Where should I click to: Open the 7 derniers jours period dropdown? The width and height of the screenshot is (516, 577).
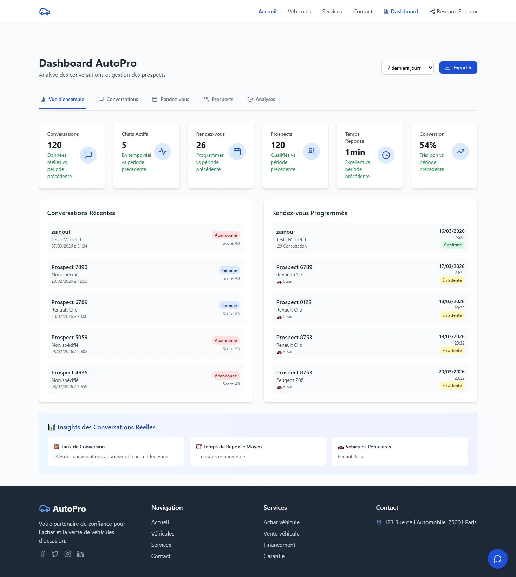(407, 68)
